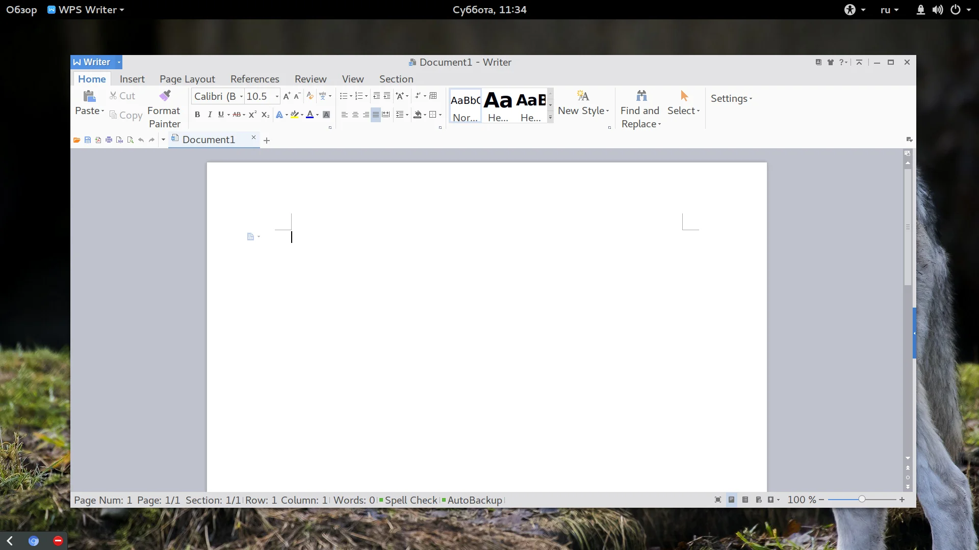Click the Format Painter brush icon

164,96
